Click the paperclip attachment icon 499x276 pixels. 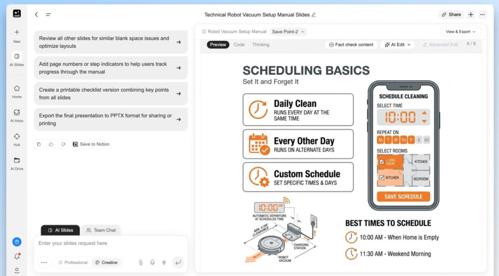click(x=141, y=262)
